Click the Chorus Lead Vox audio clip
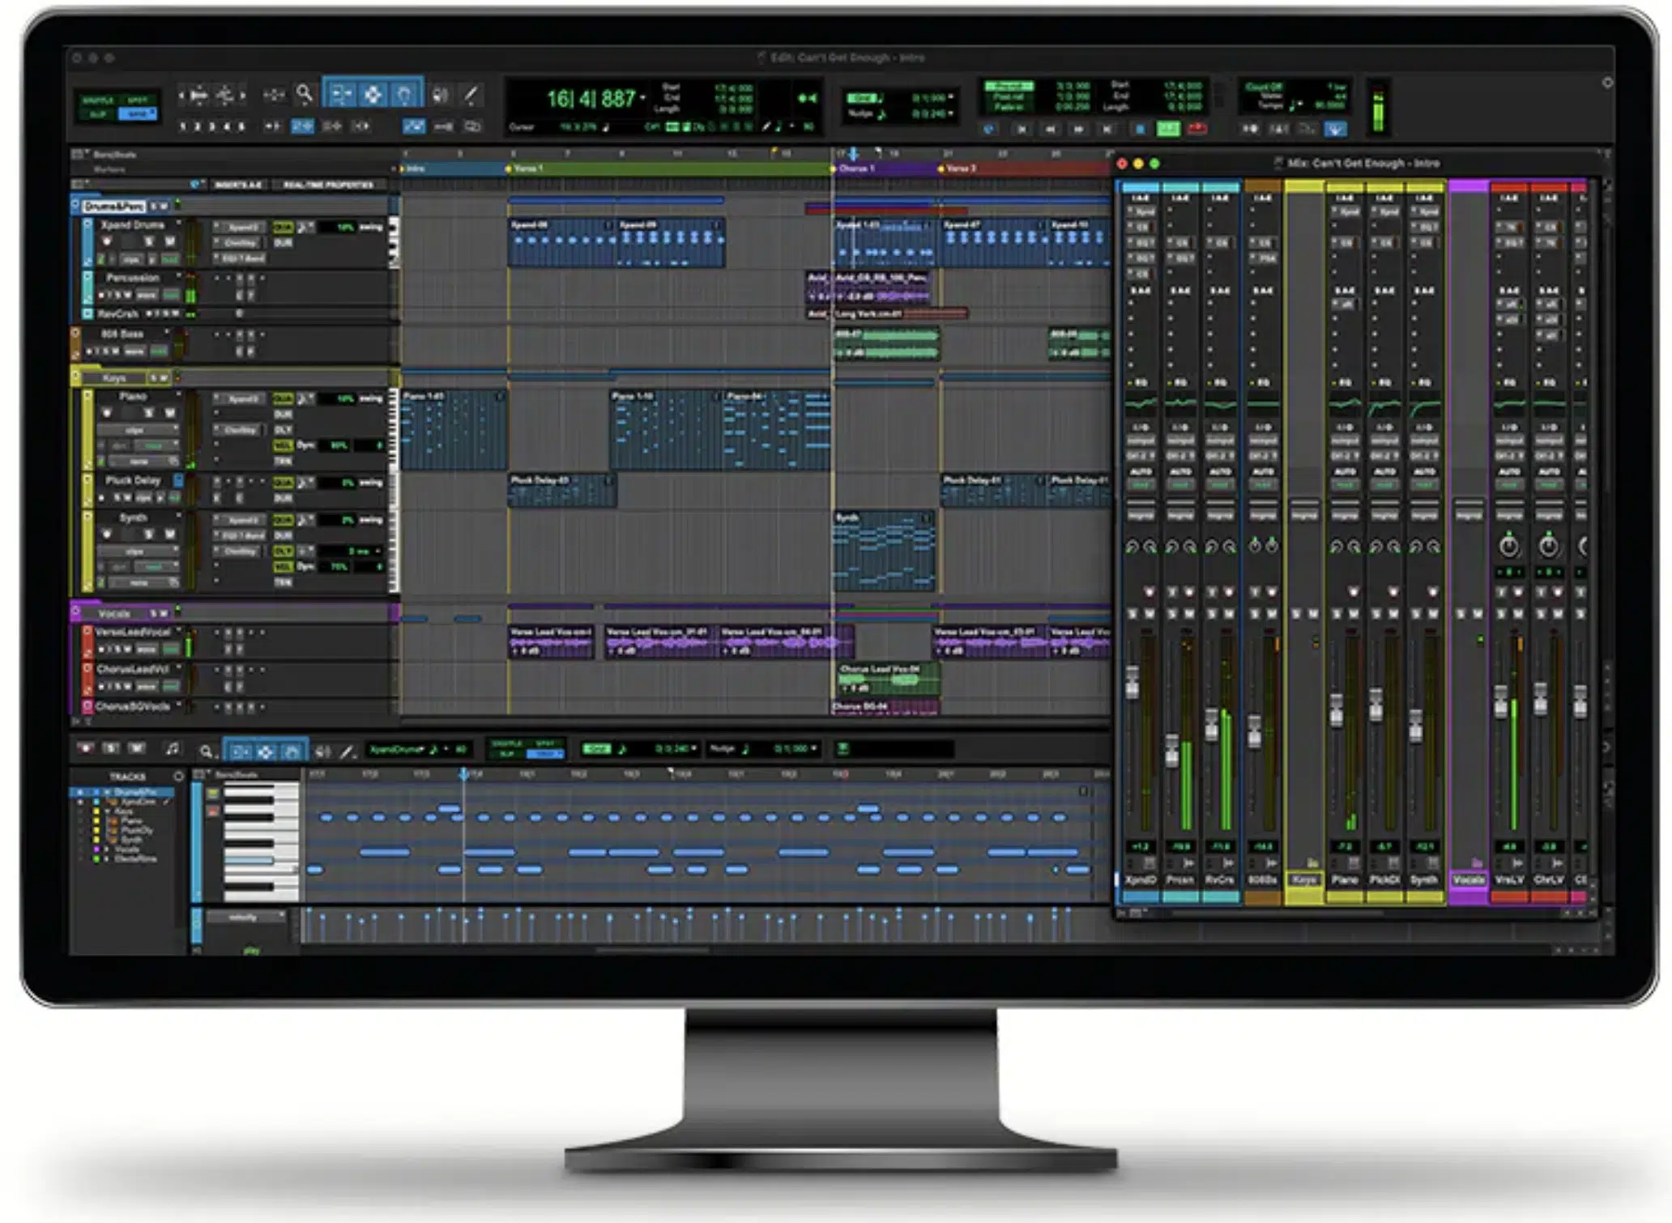1672x1223 pixels. [887, 679]
